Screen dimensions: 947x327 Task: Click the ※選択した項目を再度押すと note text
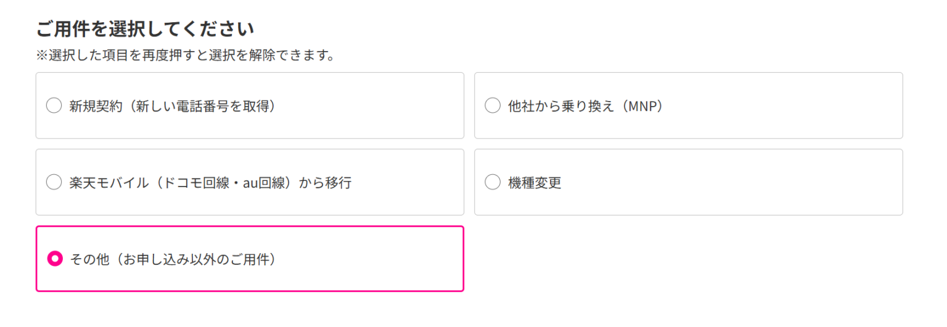point(186,56)
